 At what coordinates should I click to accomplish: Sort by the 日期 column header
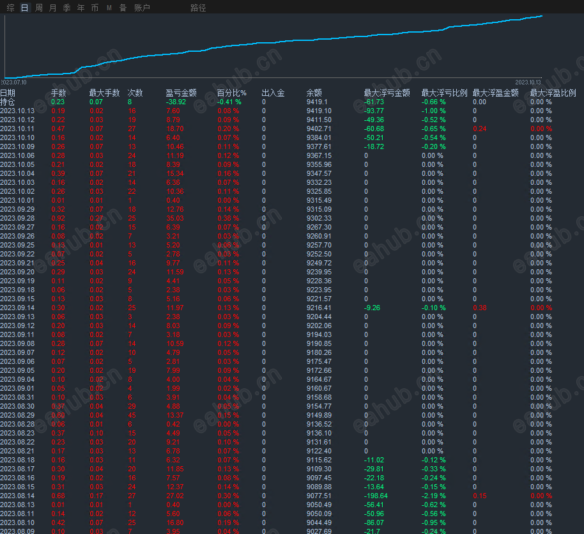coord(8,93)
